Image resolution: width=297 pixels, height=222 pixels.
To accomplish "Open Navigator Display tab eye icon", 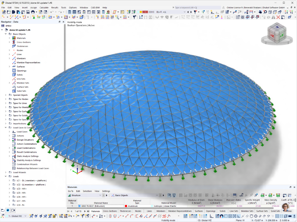I will click(x=8, y=210).
